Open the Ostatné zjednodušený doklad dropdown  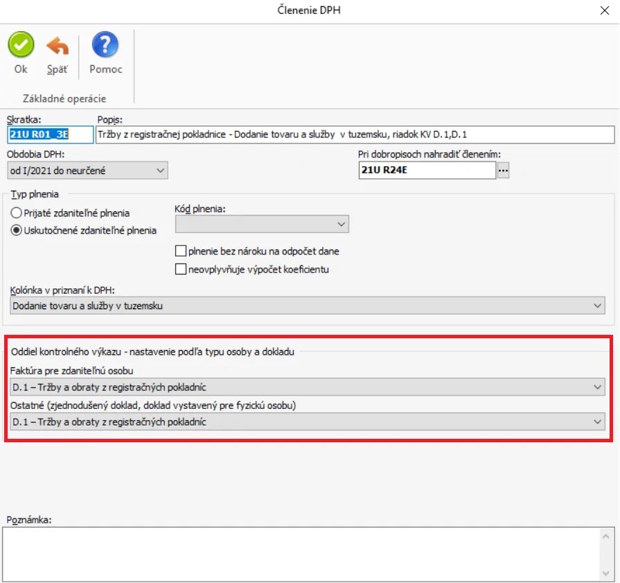point(308,422)
